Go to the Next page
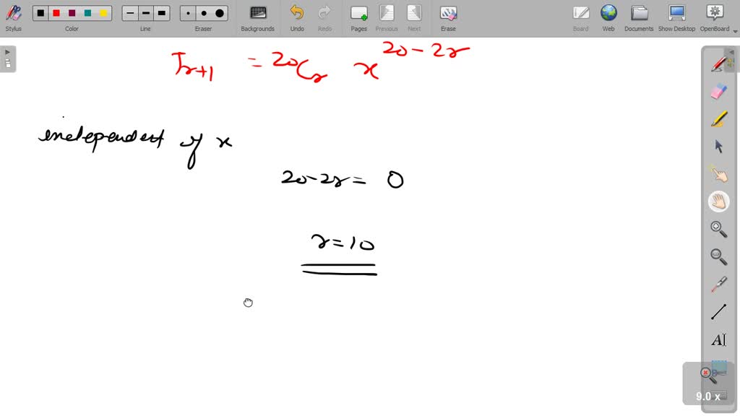 point(414,18)
